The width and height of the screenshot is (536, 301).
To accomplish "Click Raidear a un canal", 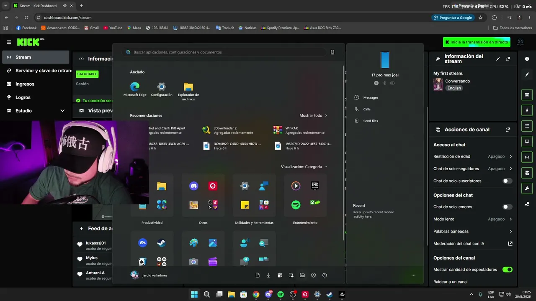I will pos(450,282).
